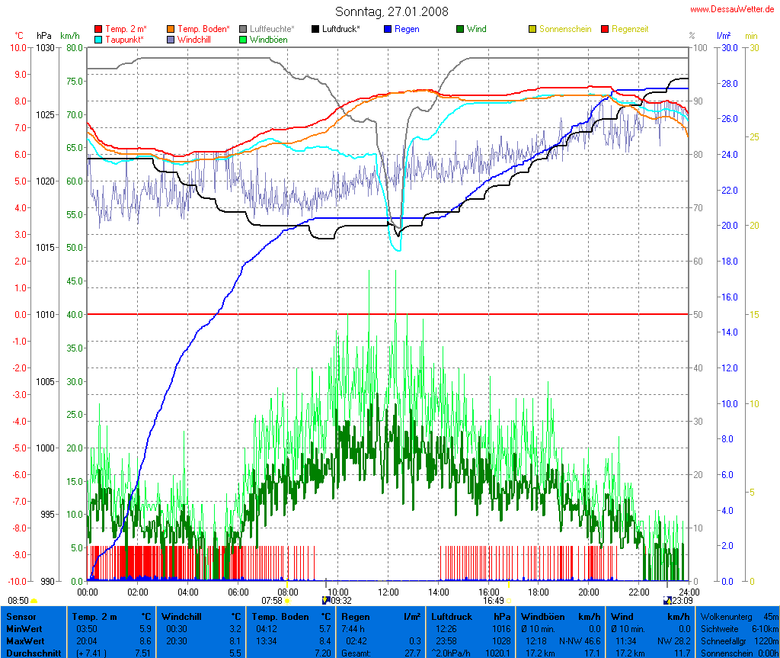Viewport: 780px width, 658px height.
Task: Click the dark green Wind legend square
Action: [x=460, y=29]
